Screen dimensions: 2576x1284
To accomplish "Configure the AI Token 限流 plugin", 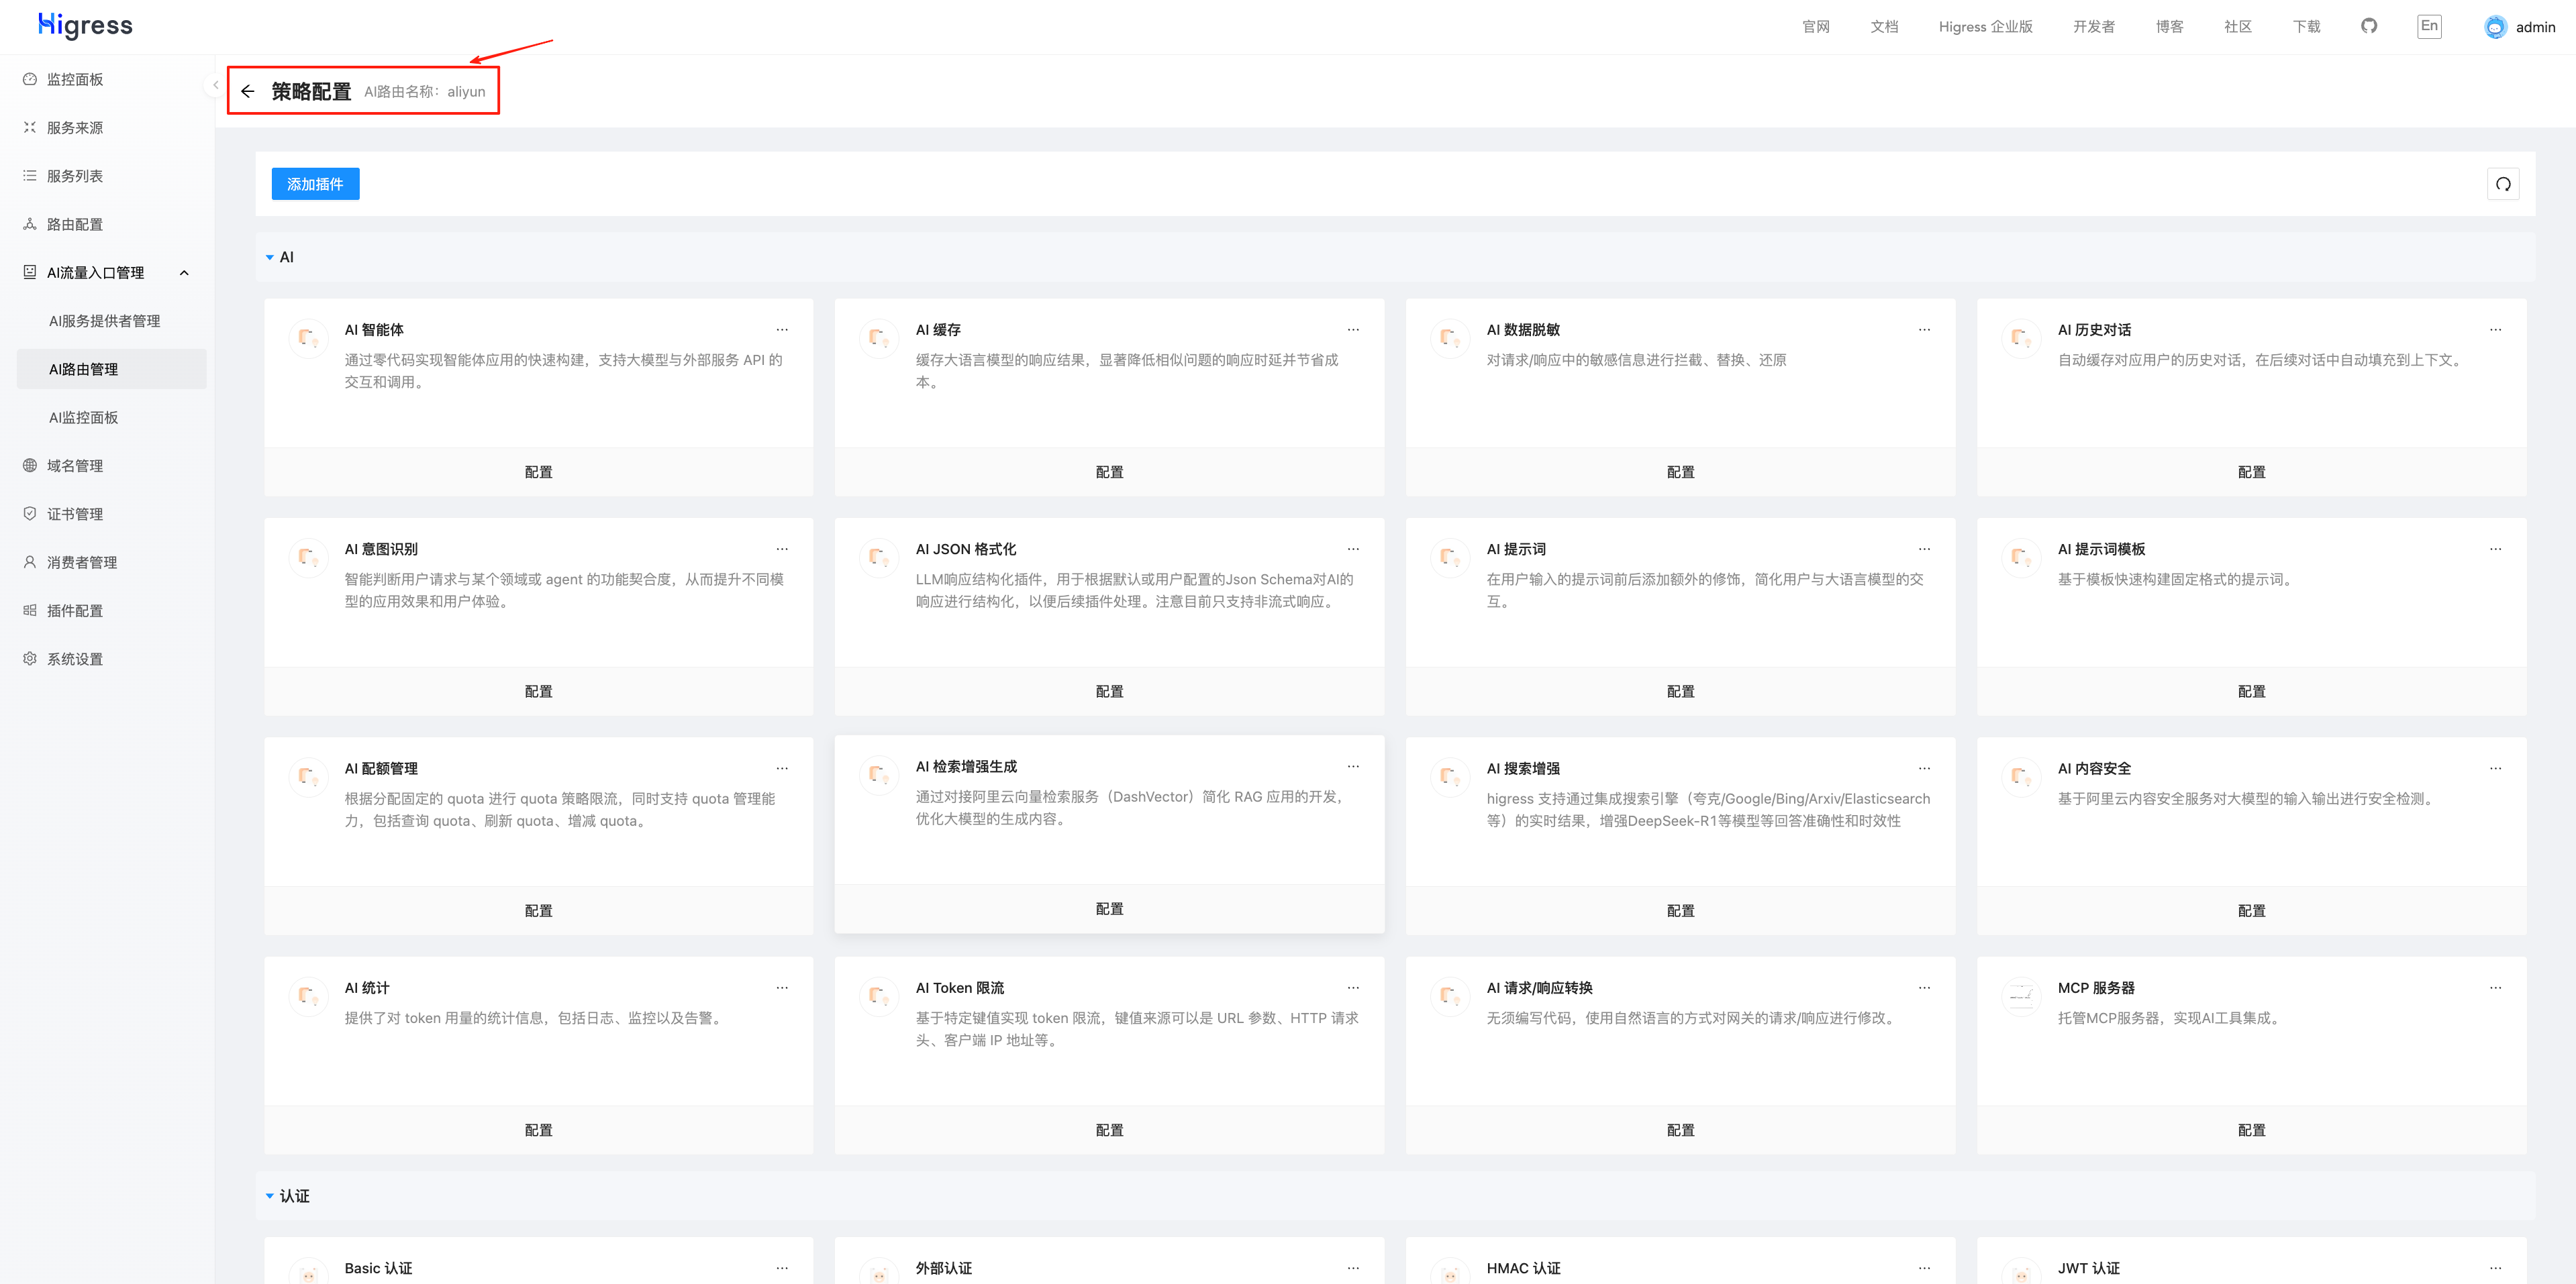I will (1109, 1130).
